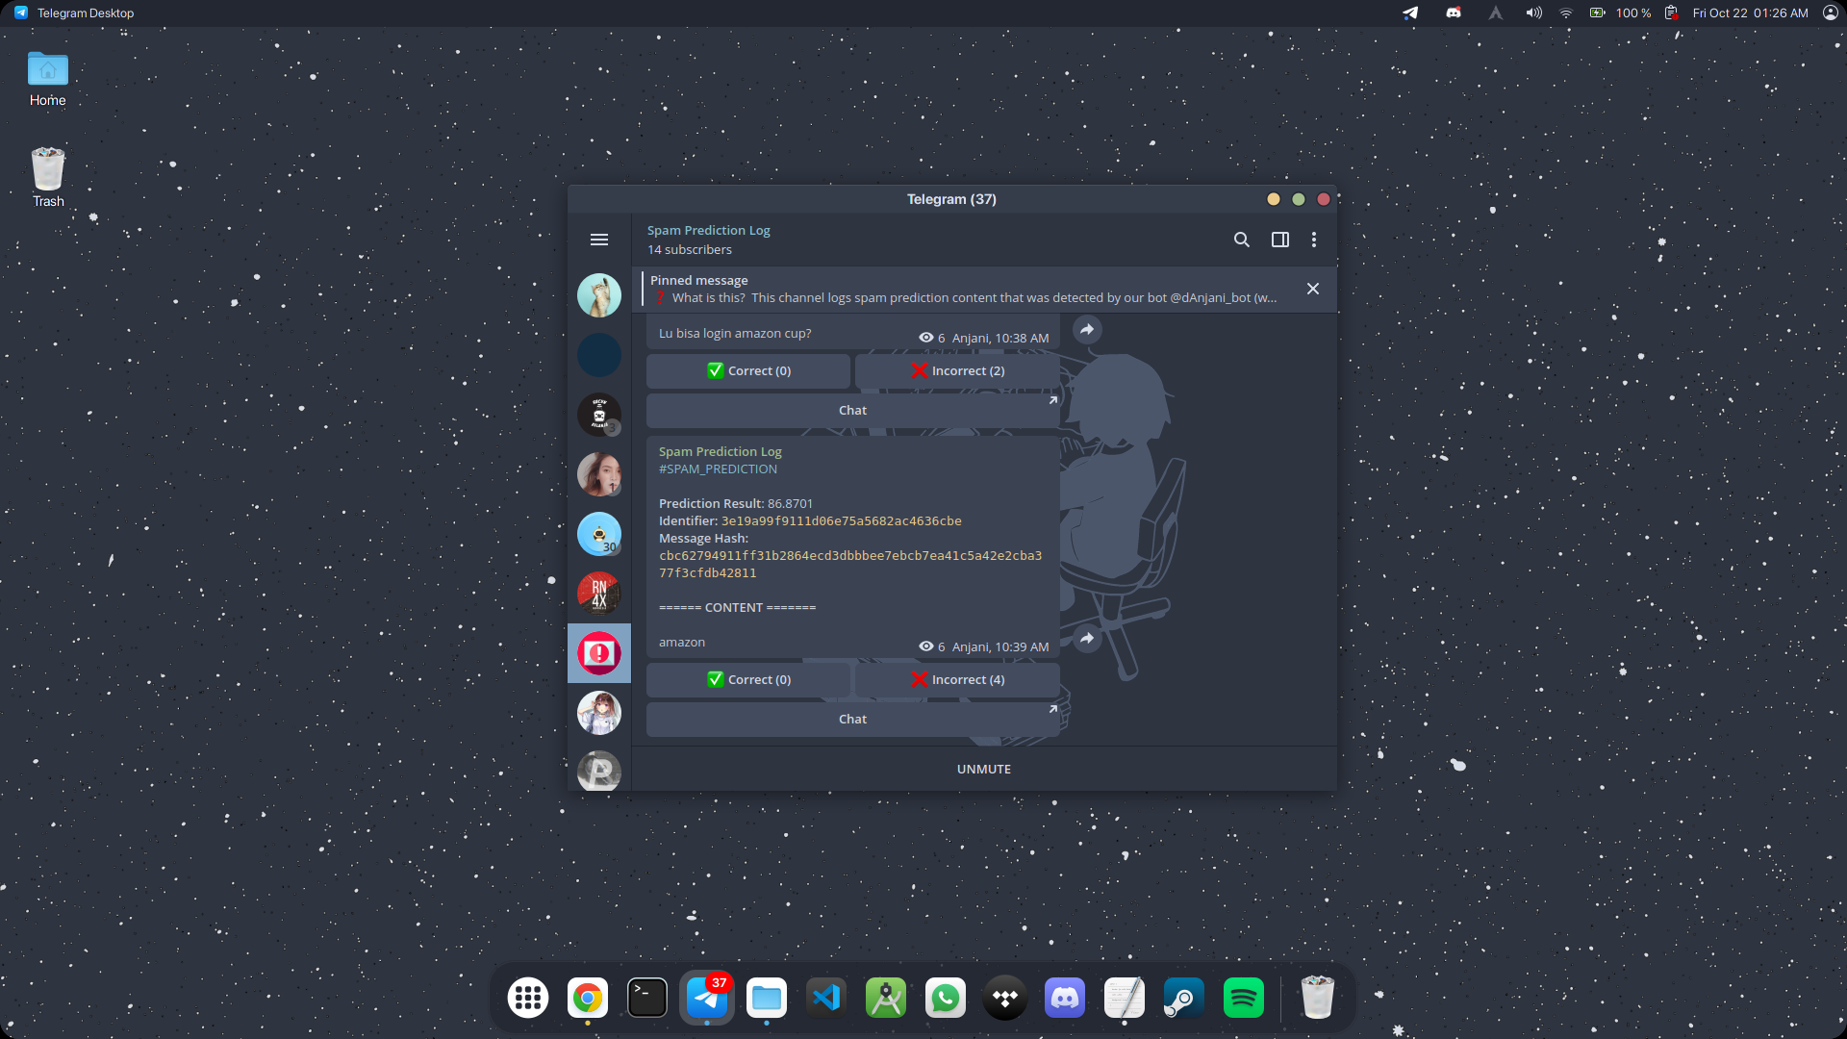
Task: Forward the 10:39 AM message via share arrow
Action: [x=1087, y=639]
